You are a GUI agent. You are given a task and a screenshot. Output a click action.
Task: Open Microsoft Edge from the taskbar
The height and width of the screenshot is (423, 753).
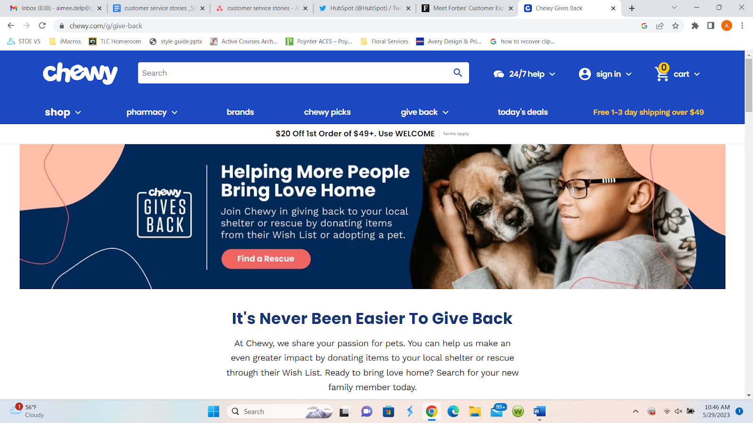[453, 412]
